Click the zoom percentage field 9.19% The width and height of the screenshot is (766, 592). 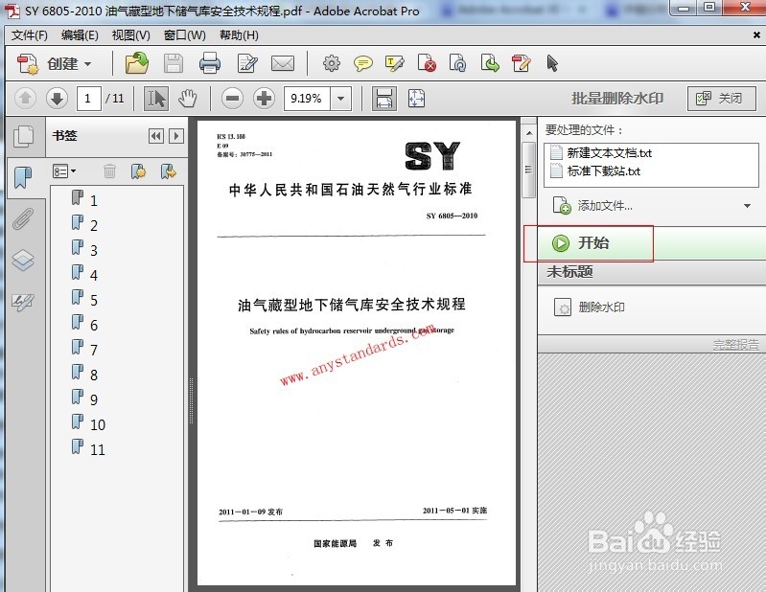[x=307, y=99]
